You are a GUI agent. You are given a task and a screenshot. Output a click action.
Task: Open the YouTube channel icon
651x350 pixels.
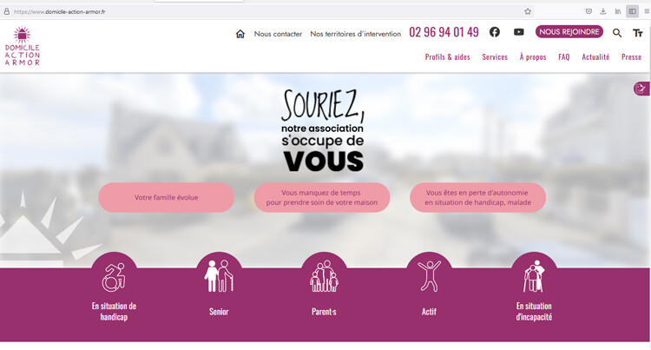coord(518,32)
